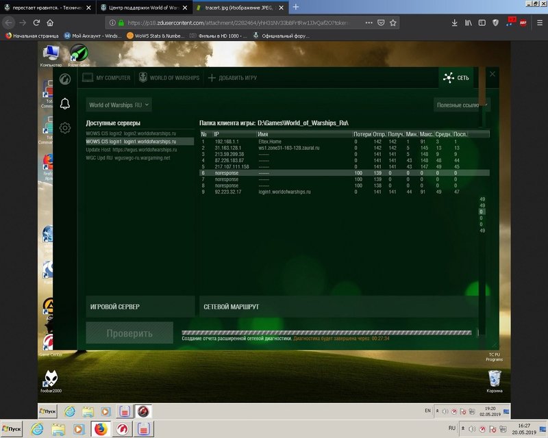Open Firefox hamburger application menu

tap(540, 23)
